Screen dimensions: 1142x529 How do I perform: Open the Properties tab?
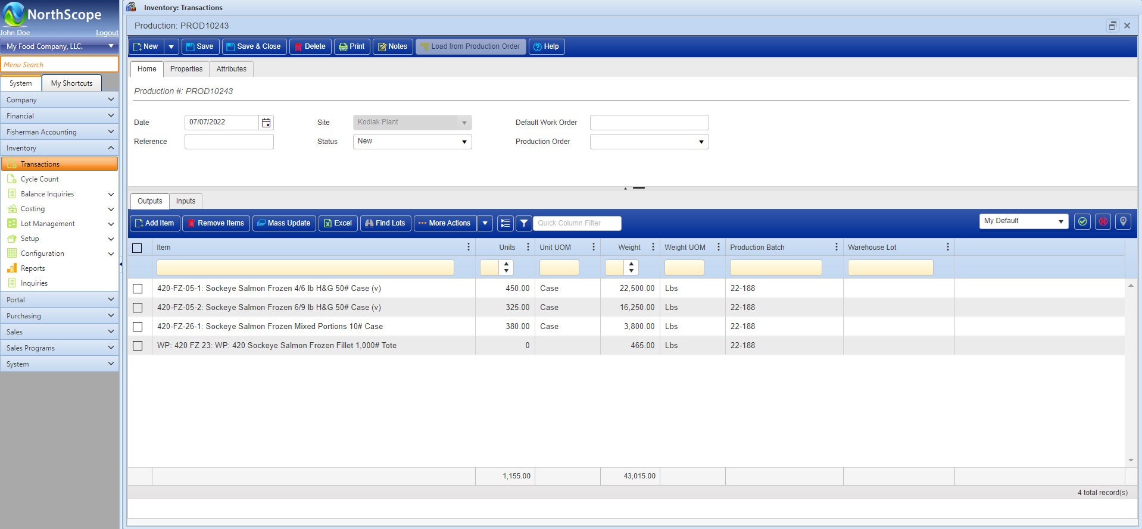point(186,69)
